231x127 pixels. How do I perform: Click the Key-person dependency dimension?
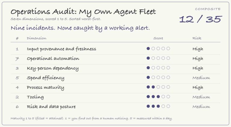(53, 68)
